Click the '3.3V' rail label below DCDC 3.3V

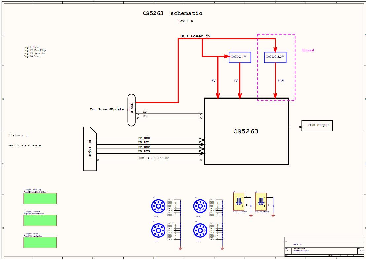pos(281,81)
